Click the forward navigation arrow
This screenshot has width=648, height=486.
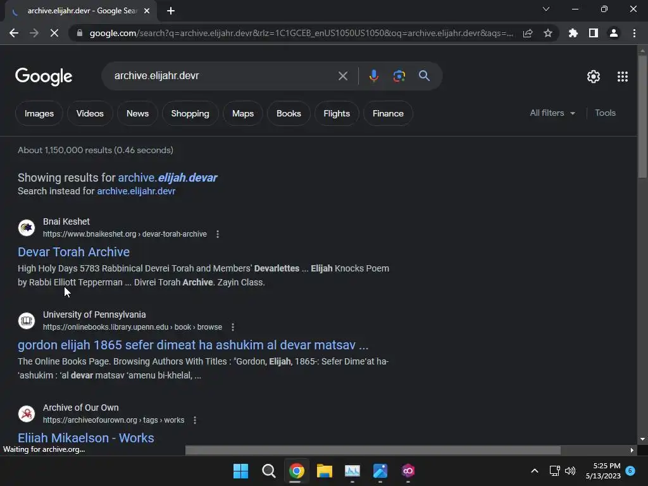click(x=34, y=33)
